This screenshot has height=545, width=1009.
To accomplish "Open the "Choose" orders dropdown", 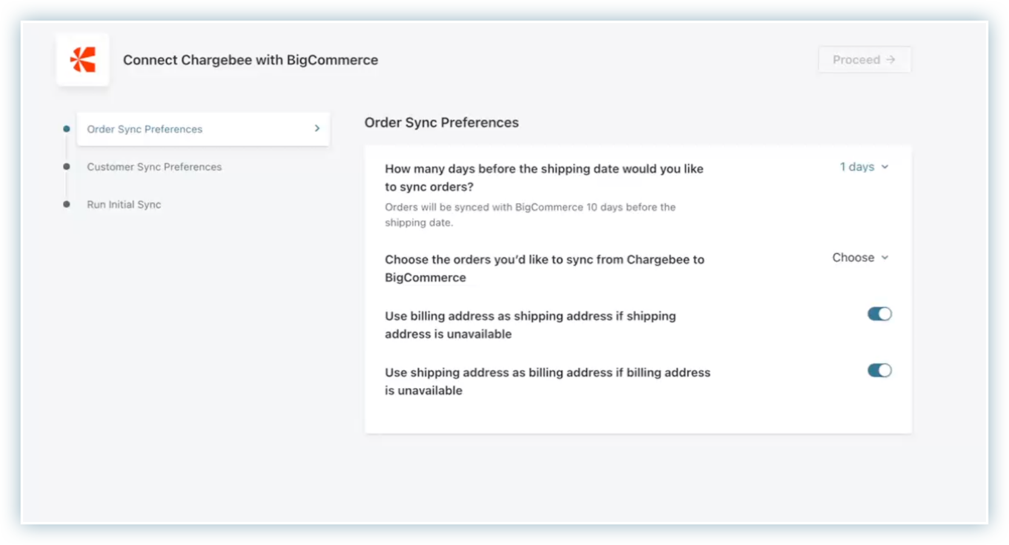I will click(x=853, y=258).
